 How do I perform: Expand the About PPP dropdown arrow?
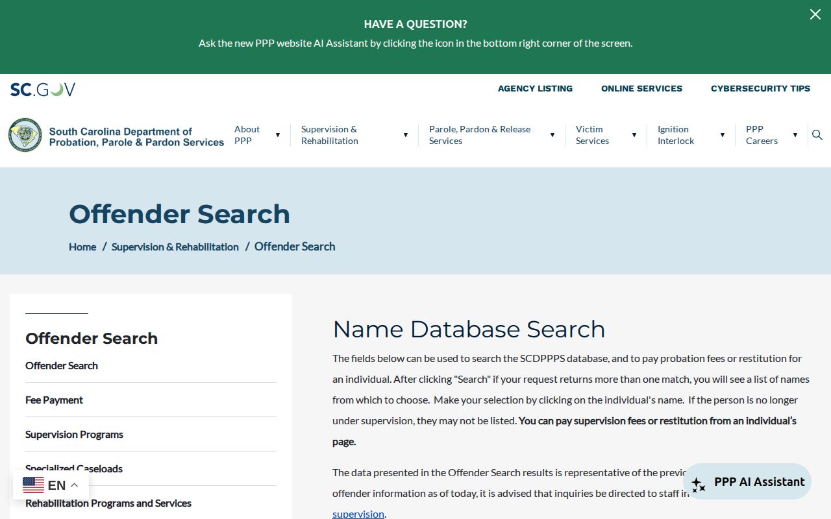coord(278,135)
